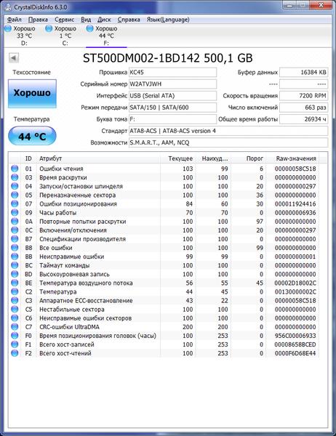
Task: Open the Справка menu
Action: pyautogui.click(x=129, y=20)
